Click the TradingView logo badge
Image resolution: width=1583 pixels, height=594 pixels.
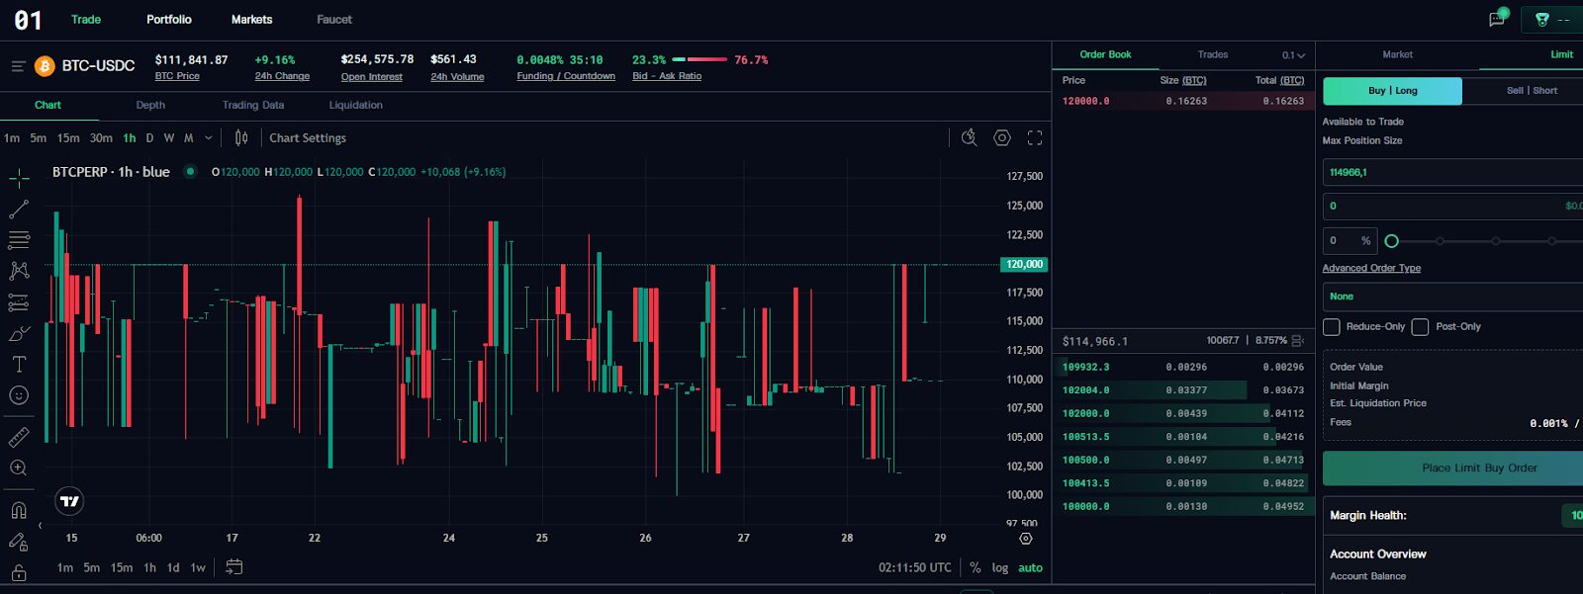[69, 501]
